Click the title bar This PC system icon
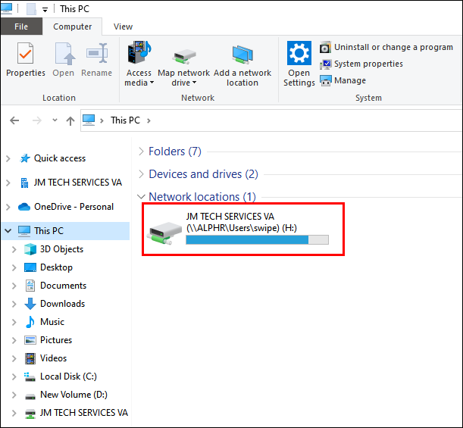This screenshot has width=463, height=428. click(x=7, y=8)
